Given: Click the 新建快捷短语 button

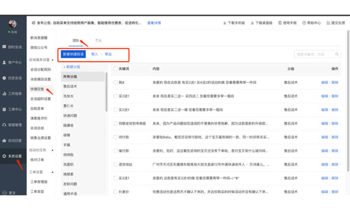Looking at the screenshot, I should coord(73,54).
